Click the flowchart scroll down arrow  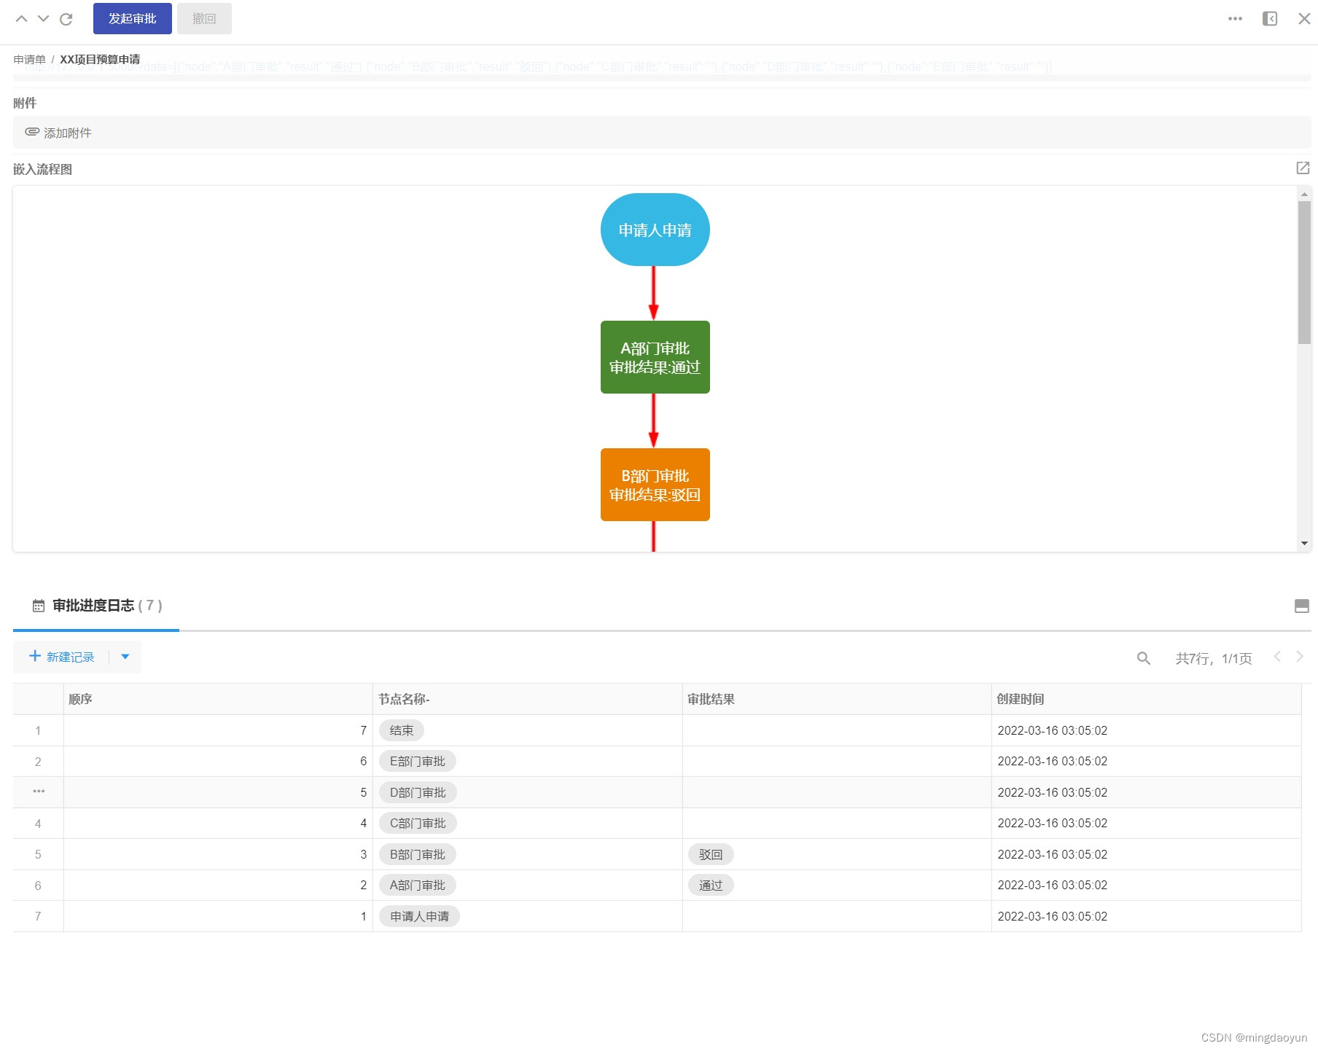(x=1304, y=544)
